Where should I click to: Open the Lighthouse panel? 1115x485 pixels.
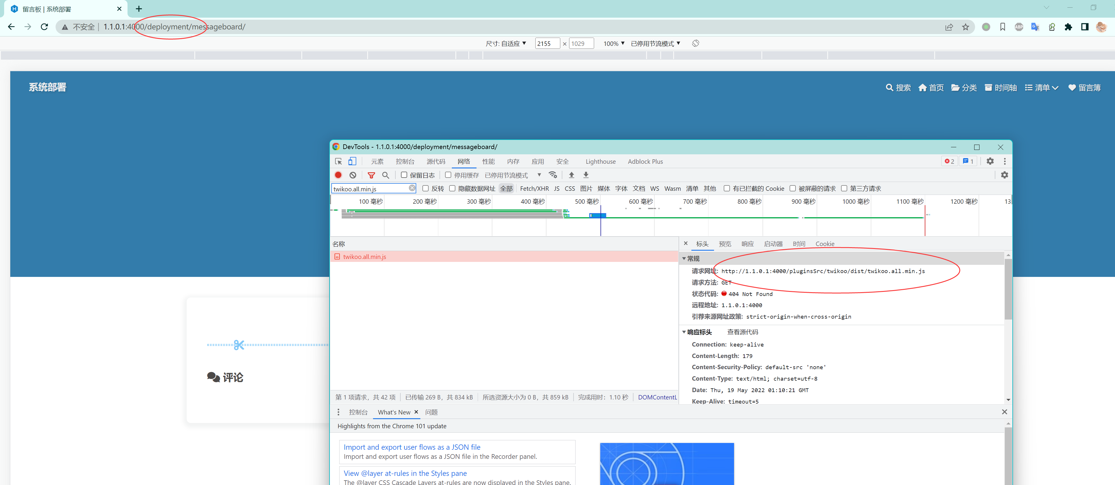click(600, 161)
